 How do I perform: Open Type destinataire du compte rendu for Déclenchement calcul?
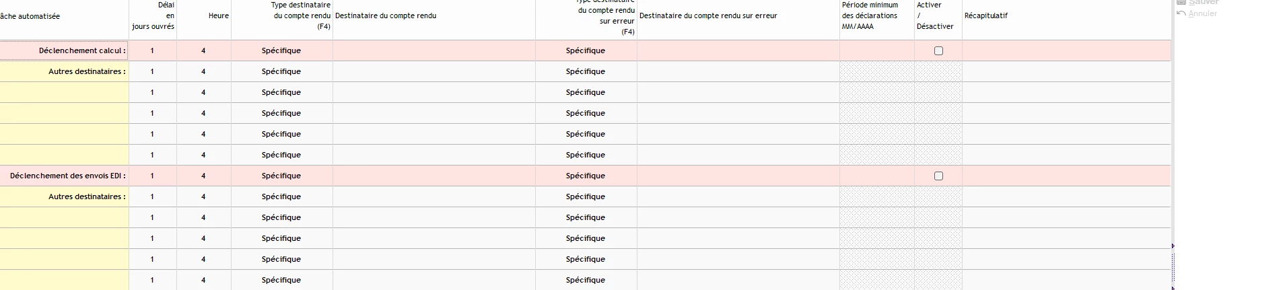click(281, 50)
